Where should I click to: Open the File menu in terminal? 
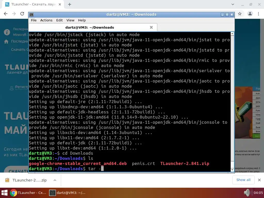[x=34, y=20]
